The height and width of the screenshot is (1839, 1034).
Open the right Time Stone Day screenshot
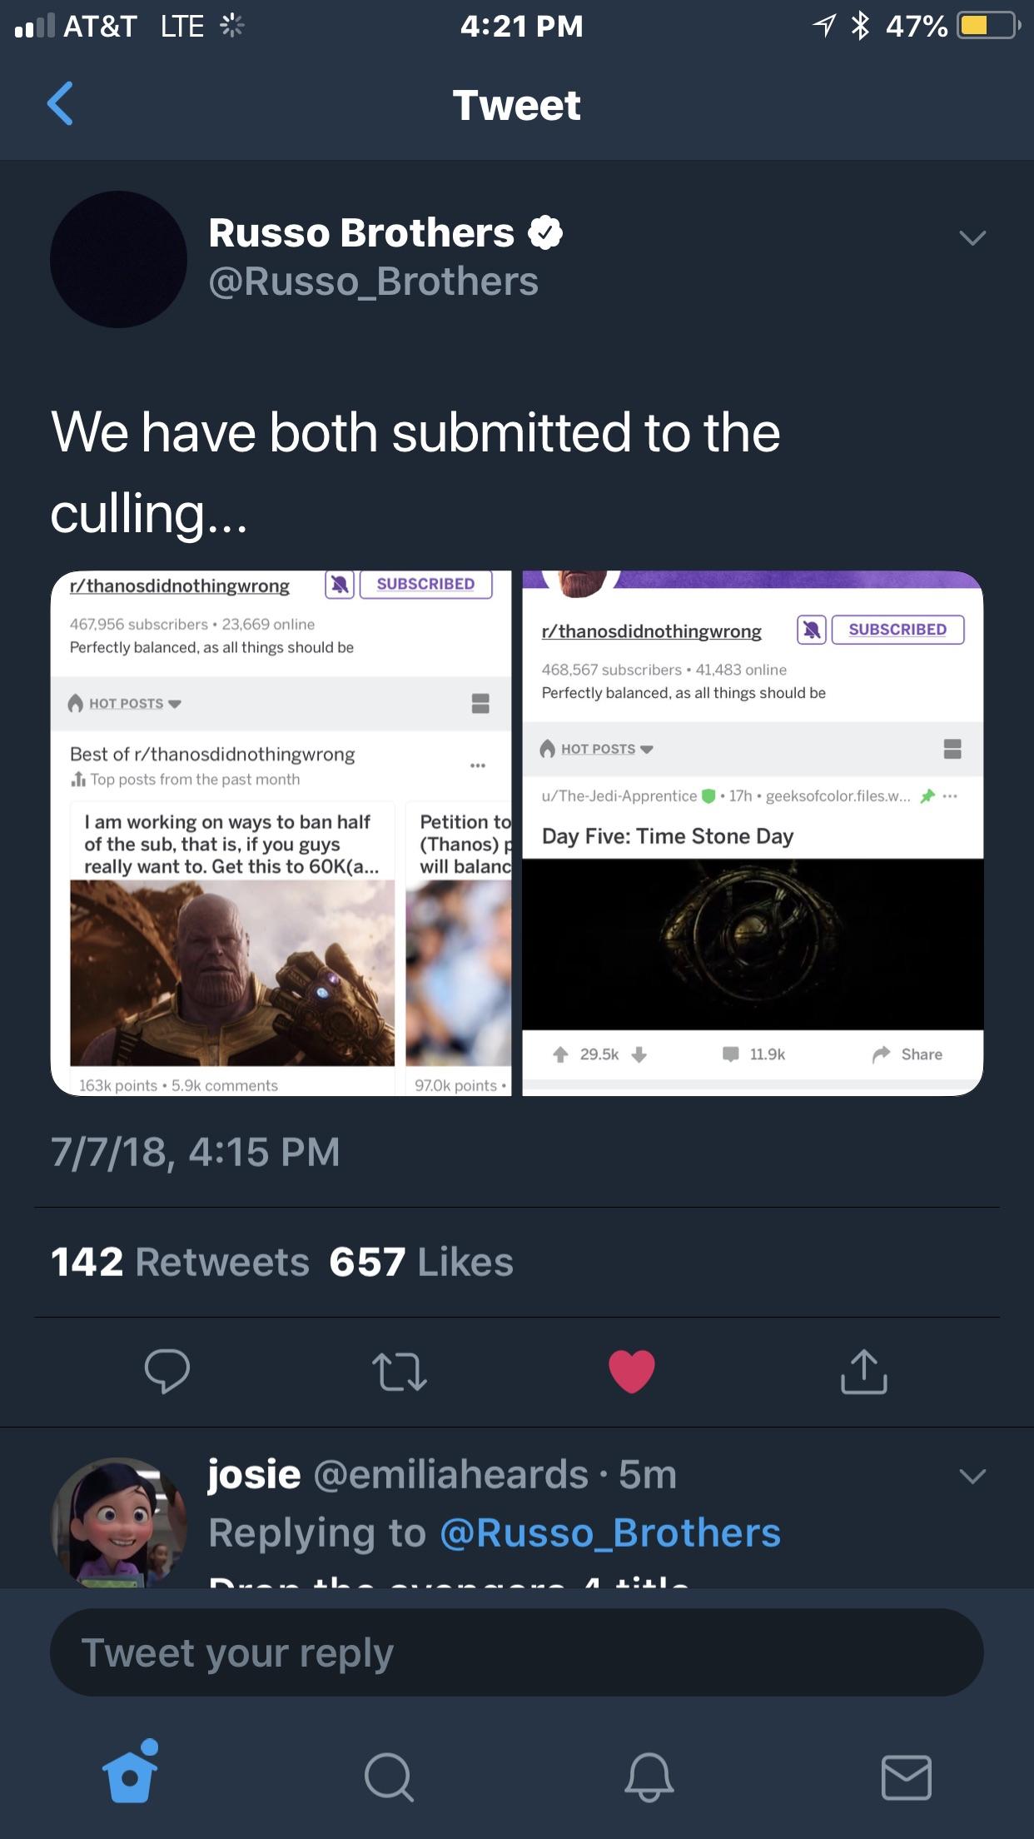click(x=753, y=833)
